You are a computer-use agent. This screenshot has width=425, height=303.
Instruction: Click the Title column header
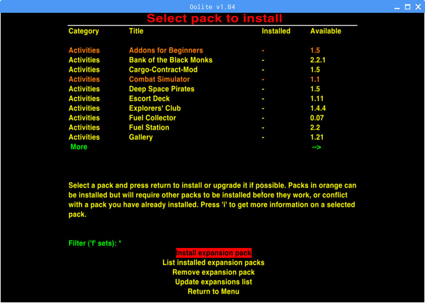click(x=136, y=31)
